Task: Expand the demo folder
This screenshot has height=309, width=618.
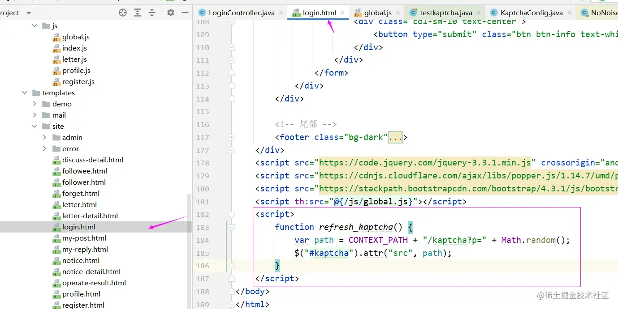Action: click(x=35, y=104)
